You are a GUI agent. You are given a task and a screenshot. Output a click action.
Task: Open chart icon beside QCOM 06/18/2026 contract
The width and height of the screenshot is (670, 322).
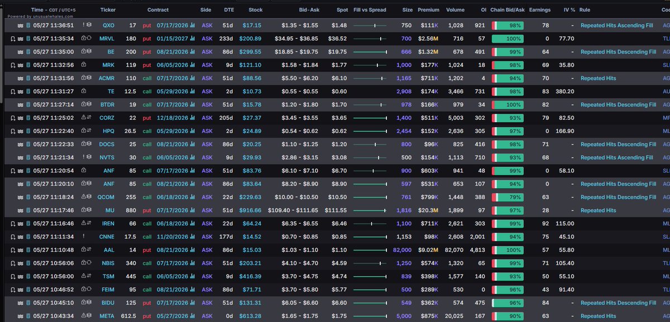point(193,197)
